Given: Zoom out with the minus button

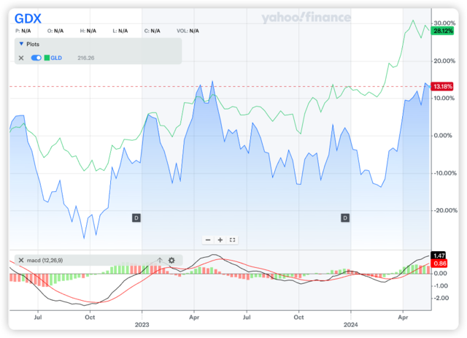Looking at the screenshot, I should 208,239.
